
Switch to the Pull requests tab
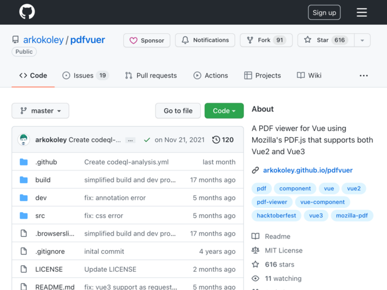point(151,76)
